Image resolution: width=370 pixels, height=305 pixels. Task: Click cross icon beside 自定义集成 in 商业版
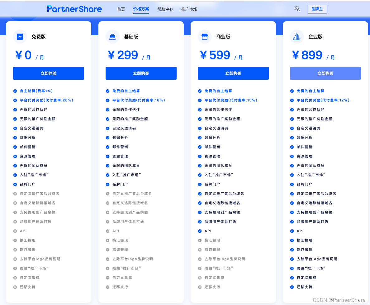tap(200, 278)
